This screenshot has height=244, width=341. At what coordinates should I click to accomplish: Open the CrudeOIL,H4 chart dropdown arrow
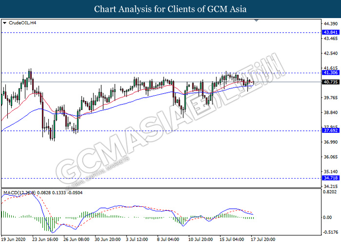click(4, 23)
